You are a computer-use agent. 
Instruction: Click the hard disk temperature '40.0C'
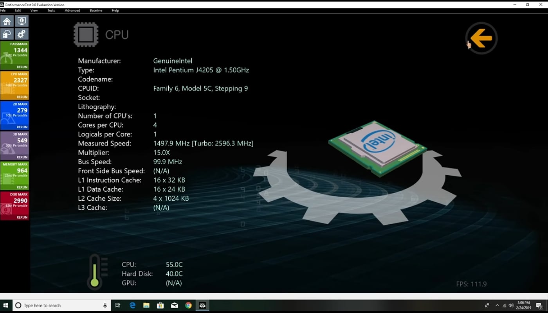174,274
